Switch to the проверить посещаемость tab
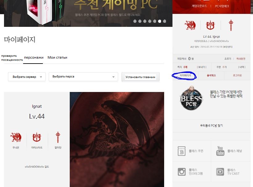 [x=12, y=58]
